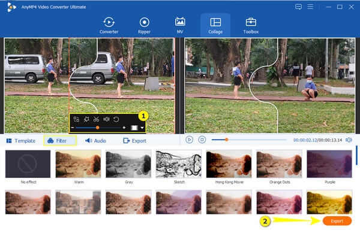The height and width of the screenshot is (233, 360).
Task: Select the Filter tab
Action: point(60,140)
